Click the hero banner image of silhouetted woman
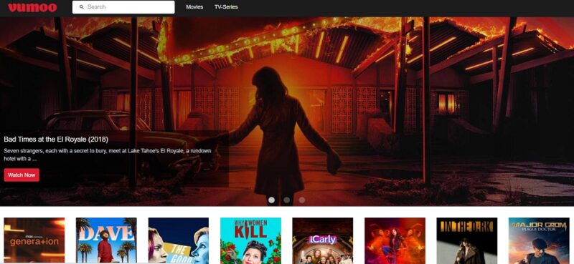 pyautogui.click(x=287, y=112)
